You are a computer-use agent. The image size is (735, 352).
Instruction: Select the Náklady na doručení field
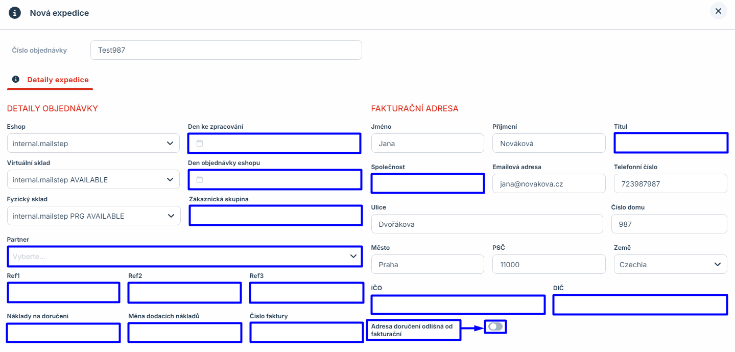point(63,333)
